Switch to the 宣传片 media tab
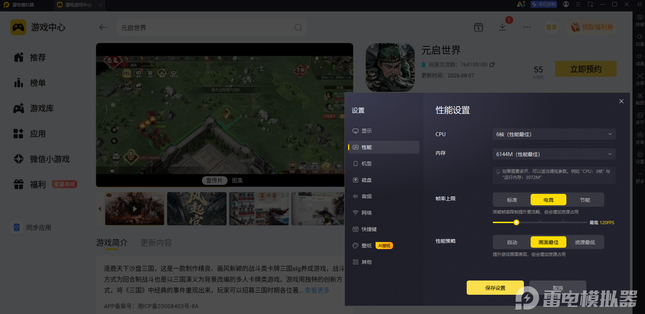This screenshot has height=314, width=645. [x=214, y=180]
